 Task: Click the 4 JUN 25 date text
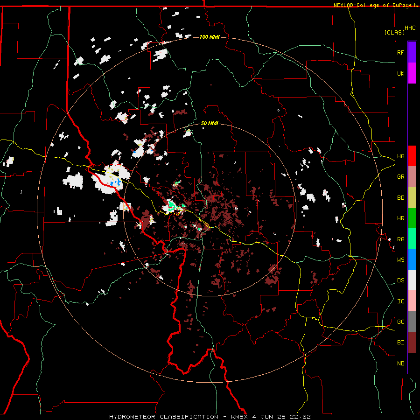tap(270, 417)
